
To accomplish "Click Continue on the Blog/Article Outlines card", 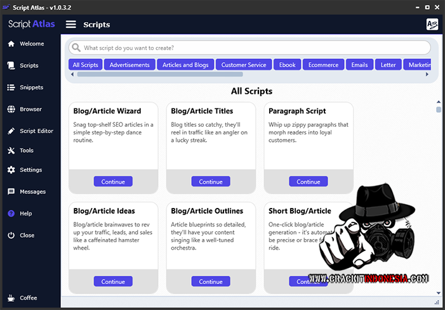I will click(211, 281).
